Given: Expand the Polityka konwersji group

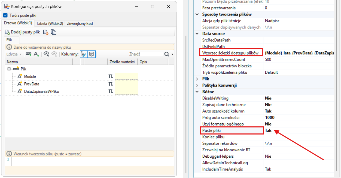Looking at the screenshot, I should [197, 85].
